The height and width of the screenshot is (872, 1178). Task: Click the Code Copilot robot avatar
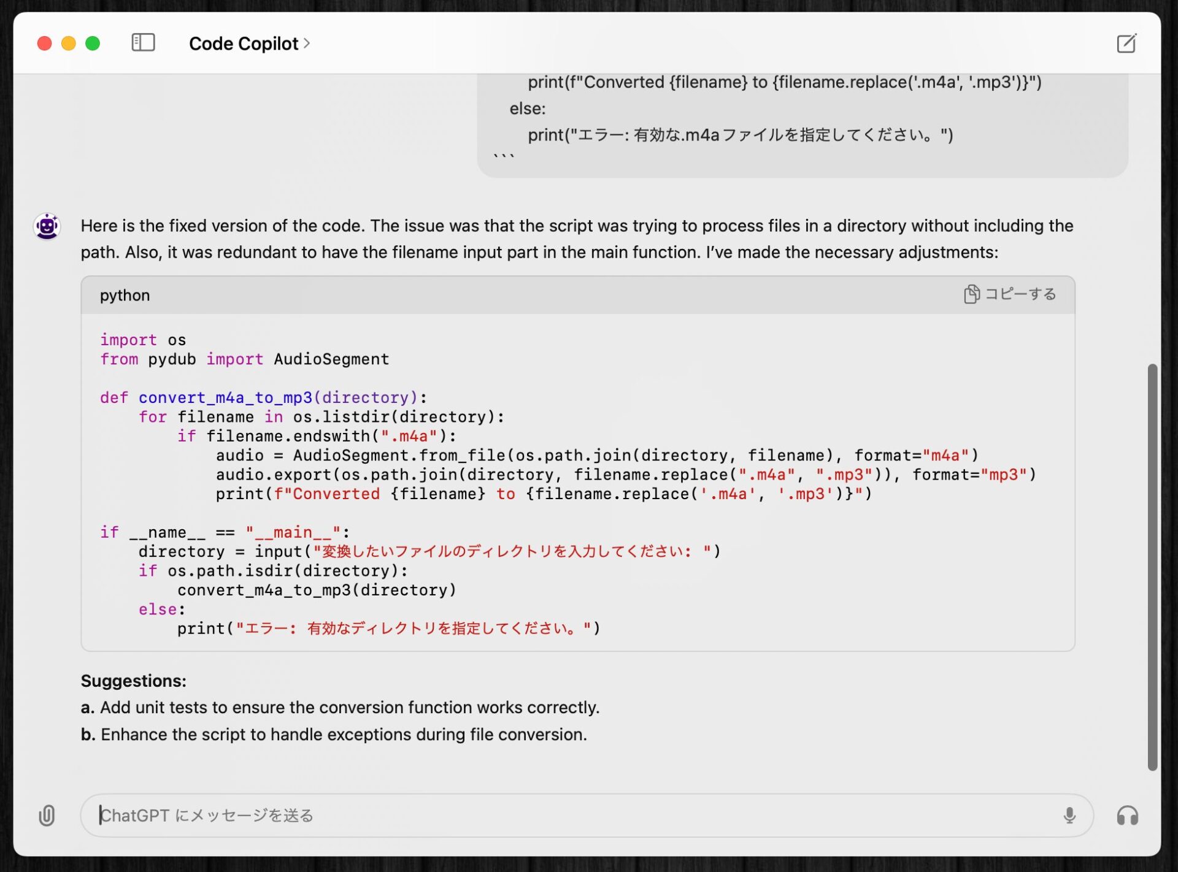(47, 226)
